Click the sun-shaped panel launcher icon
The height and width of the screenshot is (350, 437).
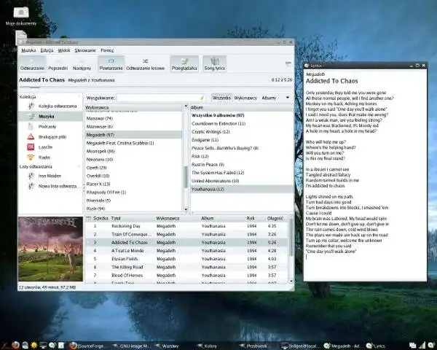[x=34, y=346]
